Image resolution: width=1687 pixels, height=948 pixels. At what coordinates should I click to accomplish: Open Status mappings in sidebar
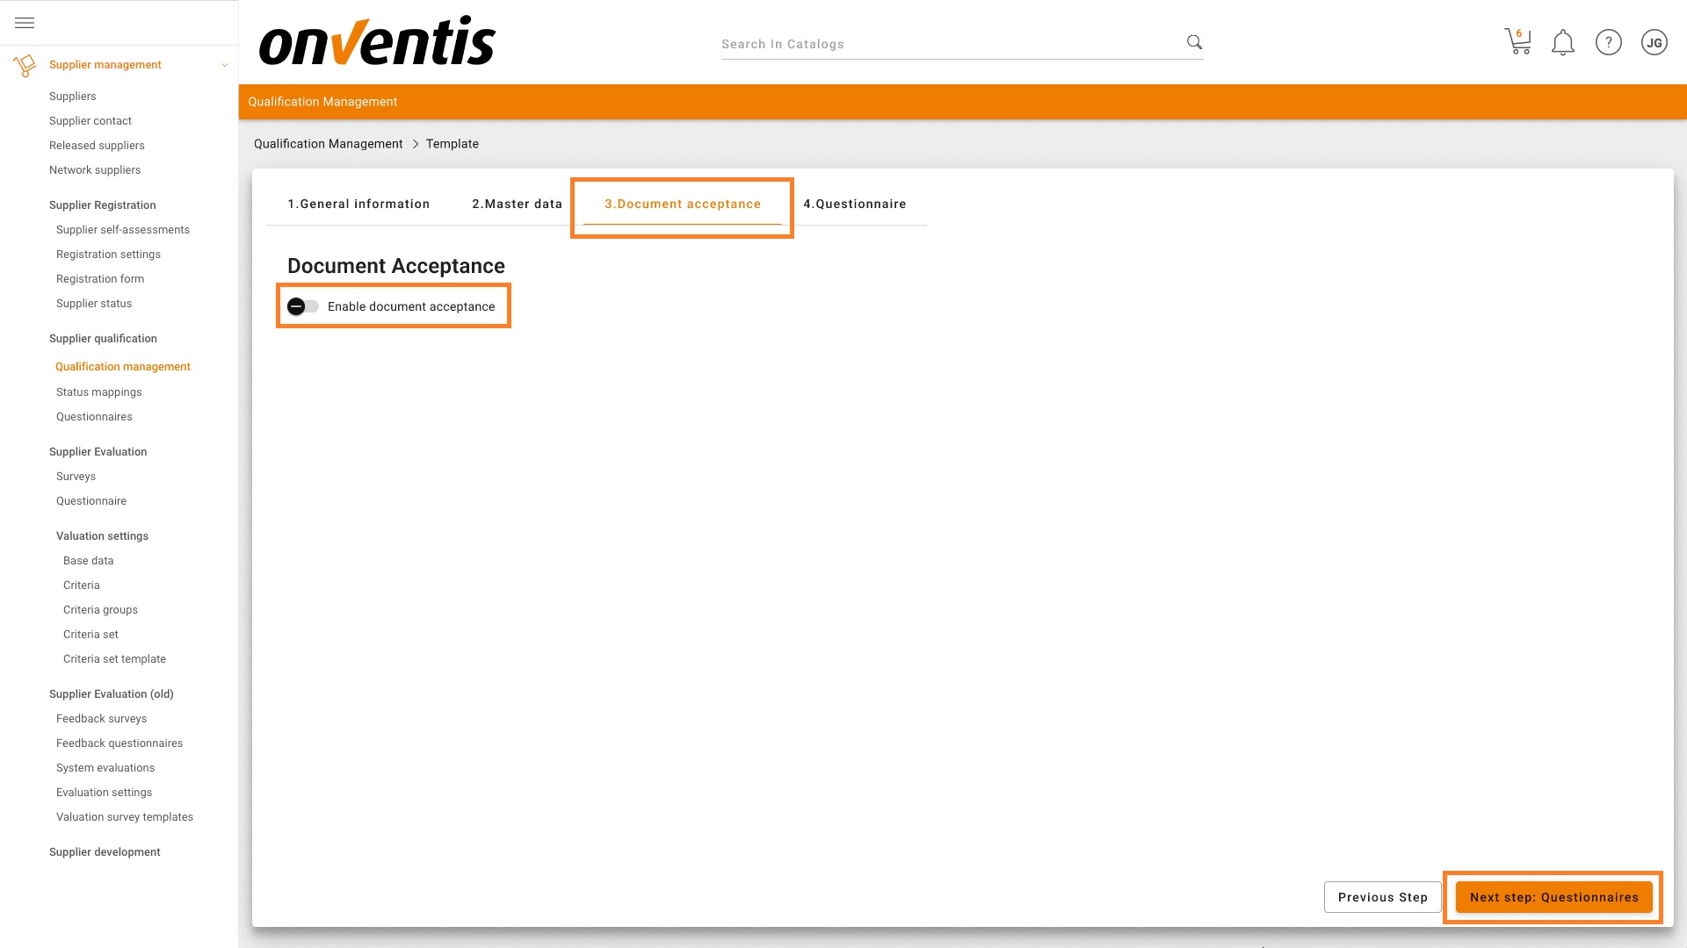coord(98,392)
